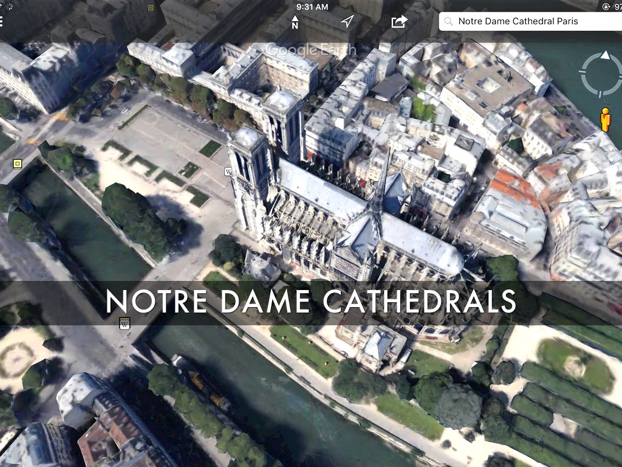Screen dimensions: 622x467
Task: Fly to my location arrow
Action: pyautogui.click(x=347, y=21)
